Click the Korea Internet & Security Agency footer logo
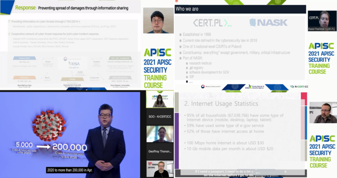Image resolution: width=337 pixels, height=178 pixels. (x=255, y=87)
